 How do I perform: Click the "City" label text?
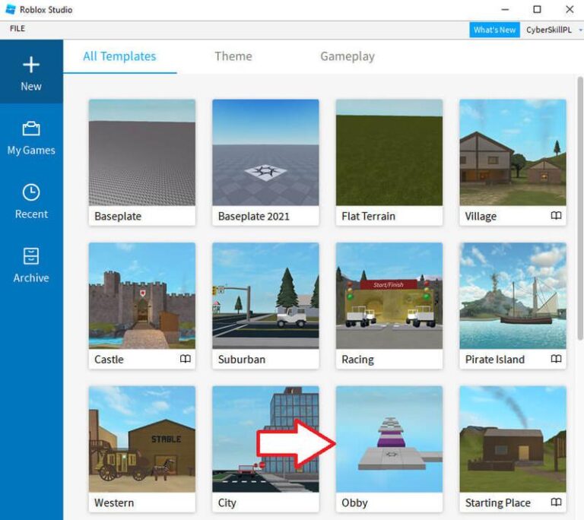(x=227, y=503)
